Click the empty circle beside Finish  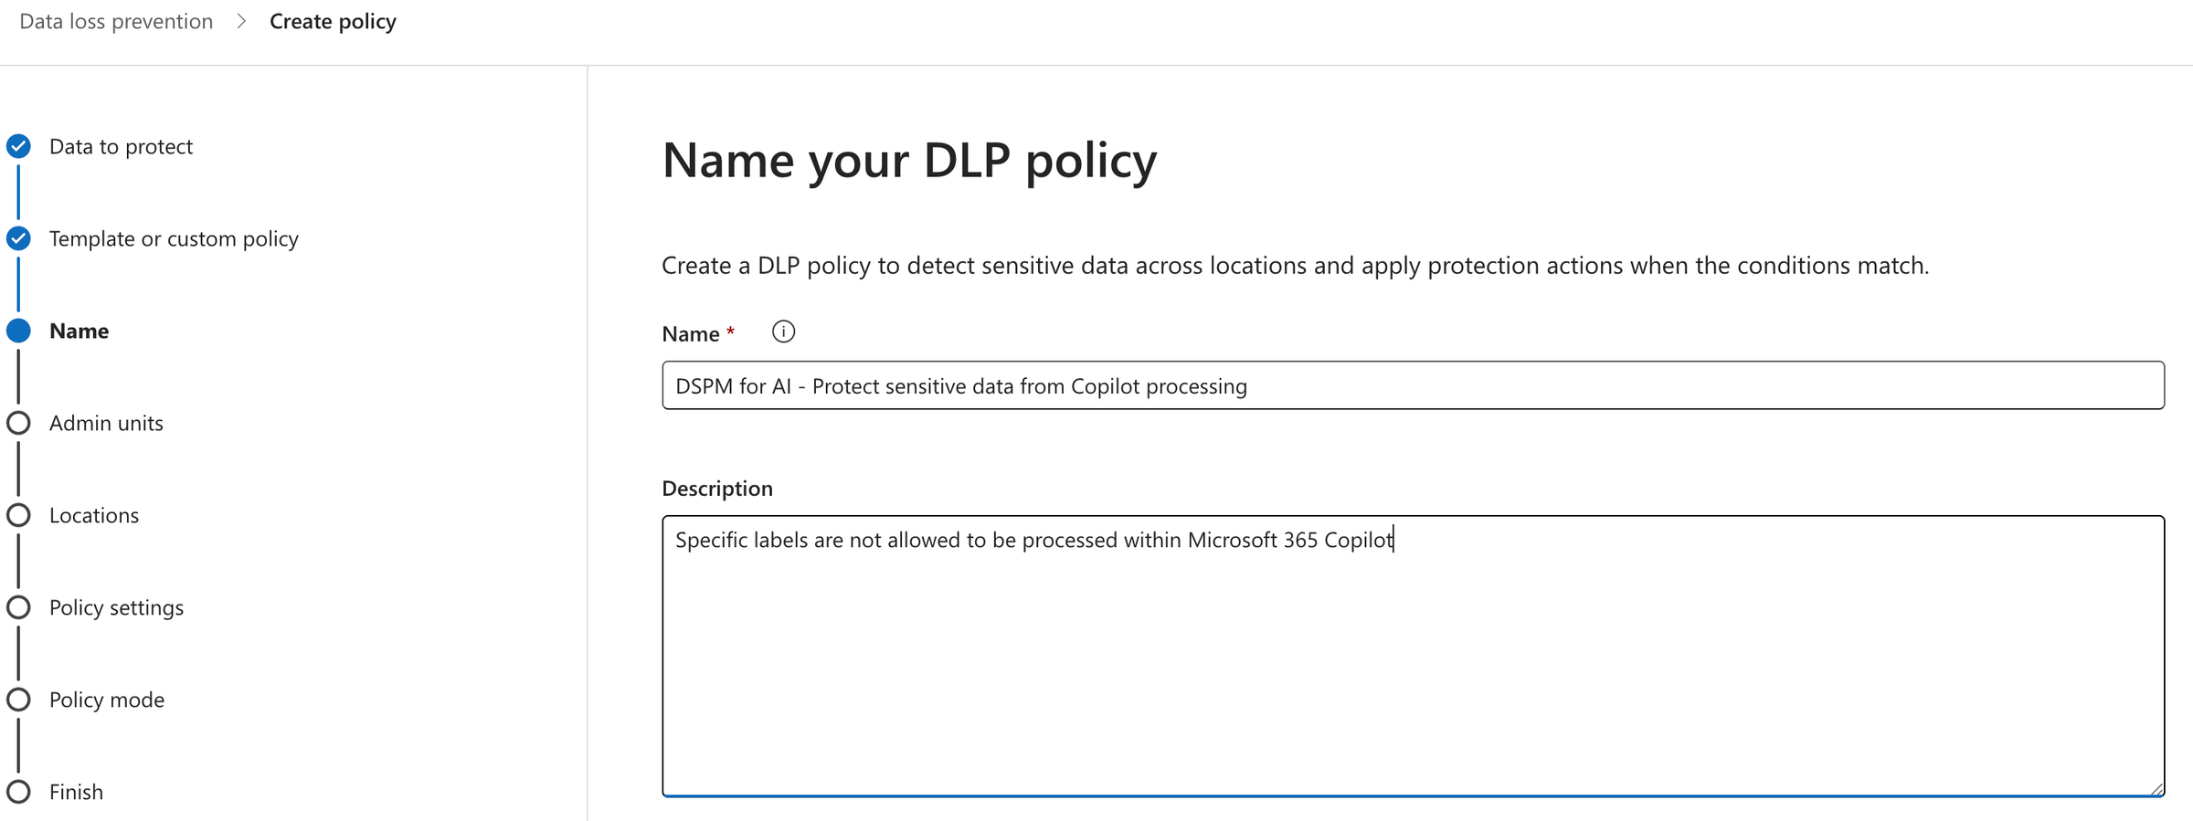(x=18, y=791)
